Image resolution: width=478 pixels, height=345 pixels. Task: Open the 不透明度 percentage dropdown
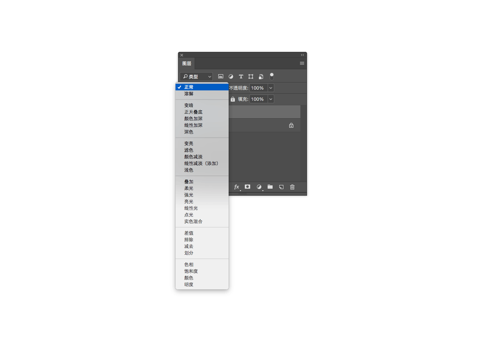[271, 87]
